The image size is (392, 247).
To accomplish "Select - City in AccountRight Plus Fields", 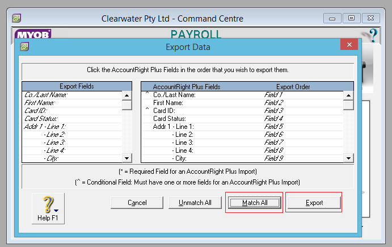I will 179,158.
